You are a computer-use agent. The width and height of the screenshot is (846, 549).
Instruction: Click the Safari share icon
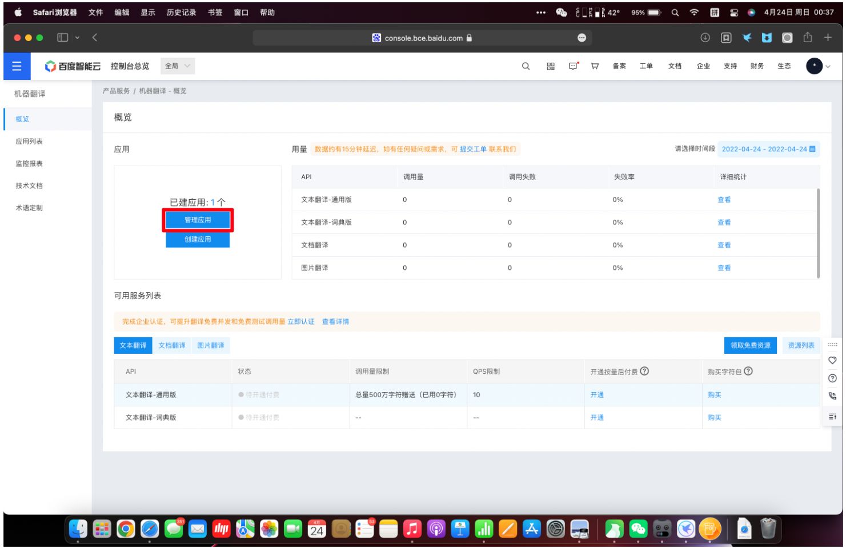(x=807, y=37)
